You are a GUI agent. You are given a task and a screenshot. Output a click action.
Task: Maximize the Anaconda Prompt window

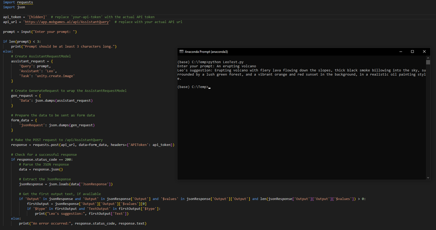pyautogui.click(x=412, y=52)
